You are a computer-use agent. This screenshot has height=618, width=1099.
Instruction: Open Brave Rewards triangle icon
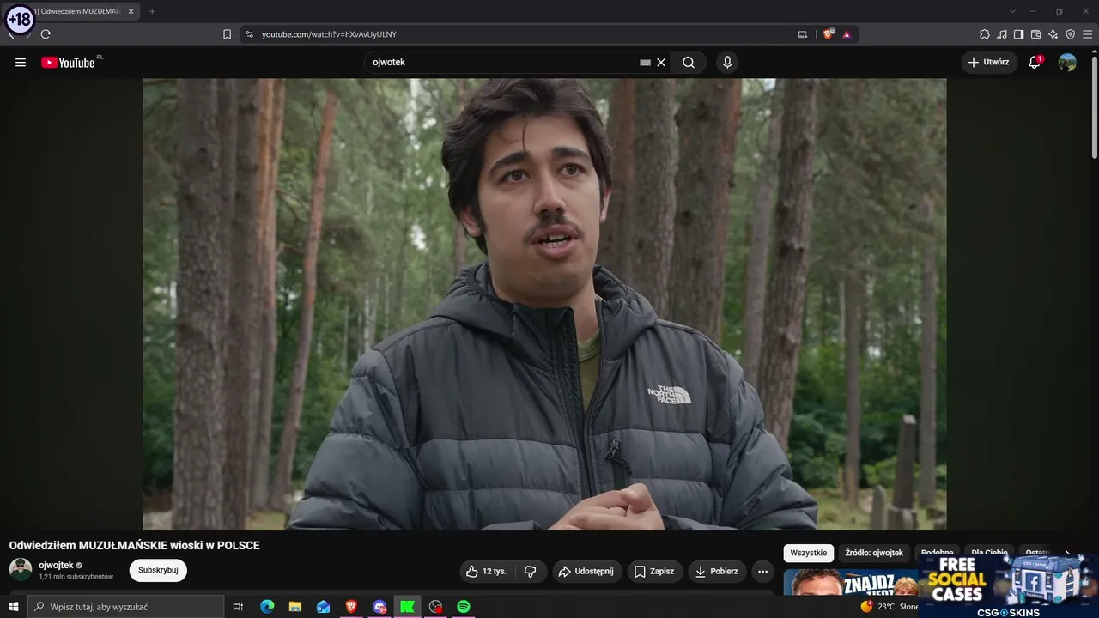pyautogui.click(x=847, y=34)
